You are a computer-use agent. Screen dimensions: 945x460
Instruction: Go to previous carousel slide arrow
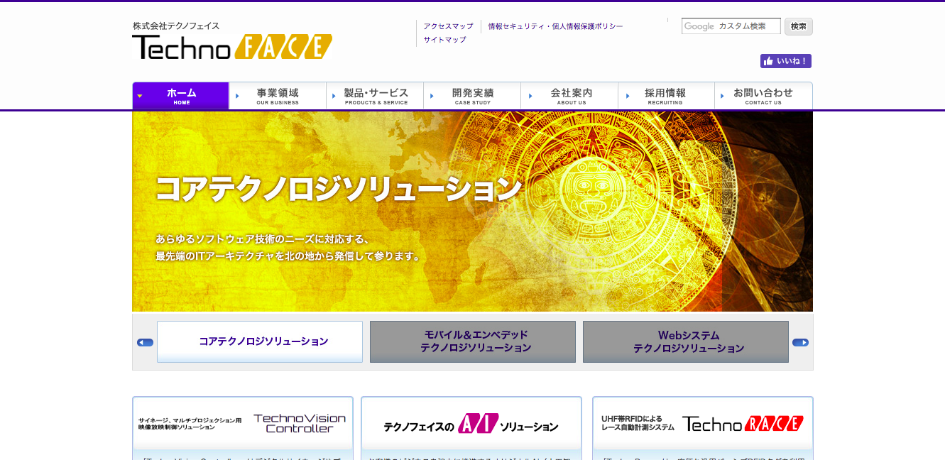(x=145, y=342)
